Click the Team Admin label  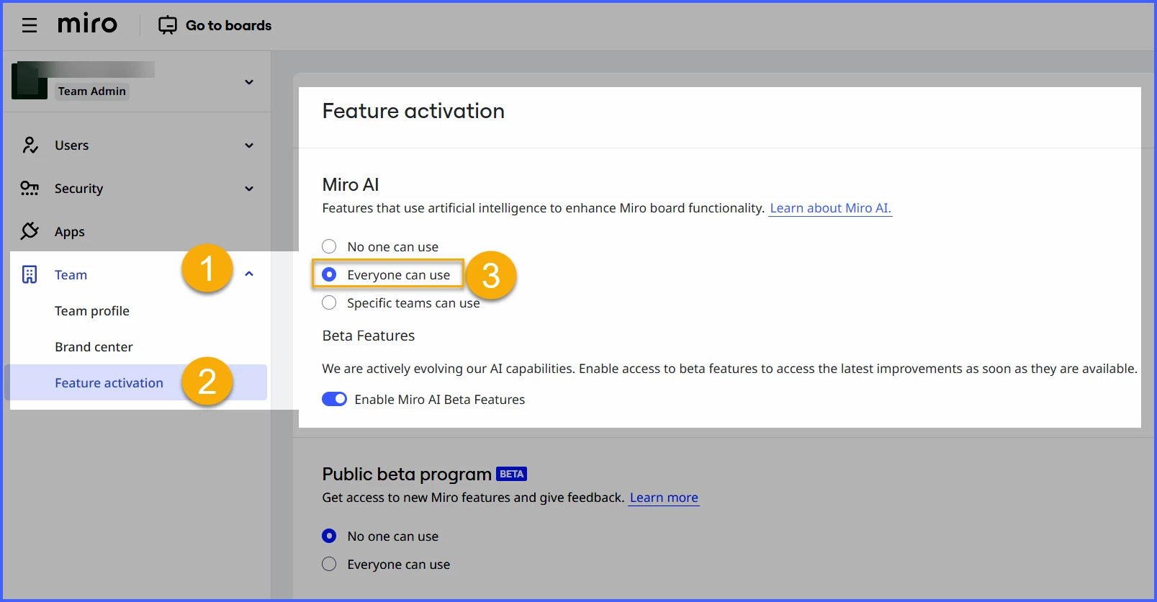click(92, 91)
